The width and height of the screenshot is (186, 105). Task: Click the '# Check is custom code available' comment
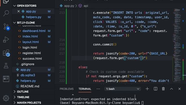click(115, 72)
